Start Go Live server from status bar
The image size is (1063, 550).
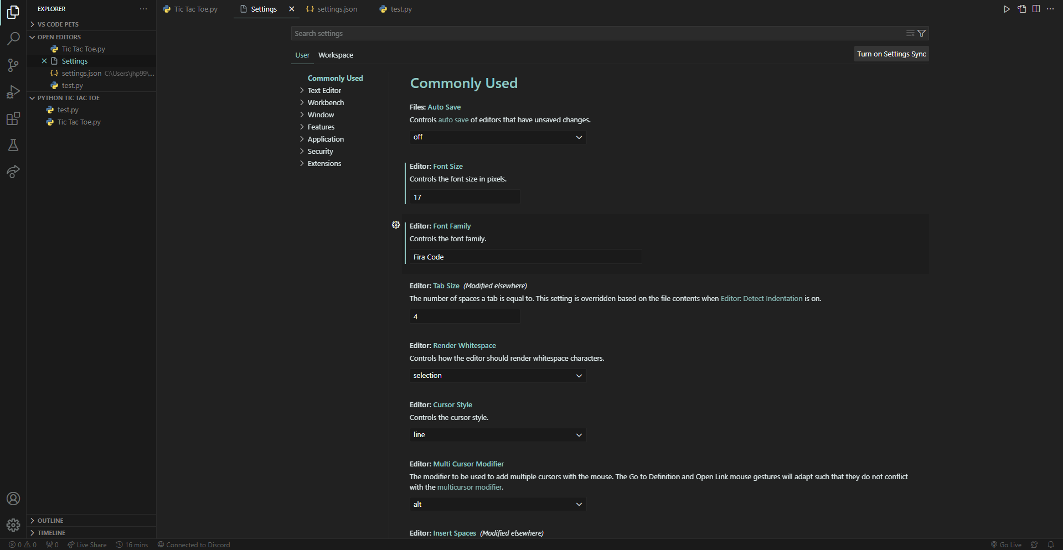(x=1006, y=545)
